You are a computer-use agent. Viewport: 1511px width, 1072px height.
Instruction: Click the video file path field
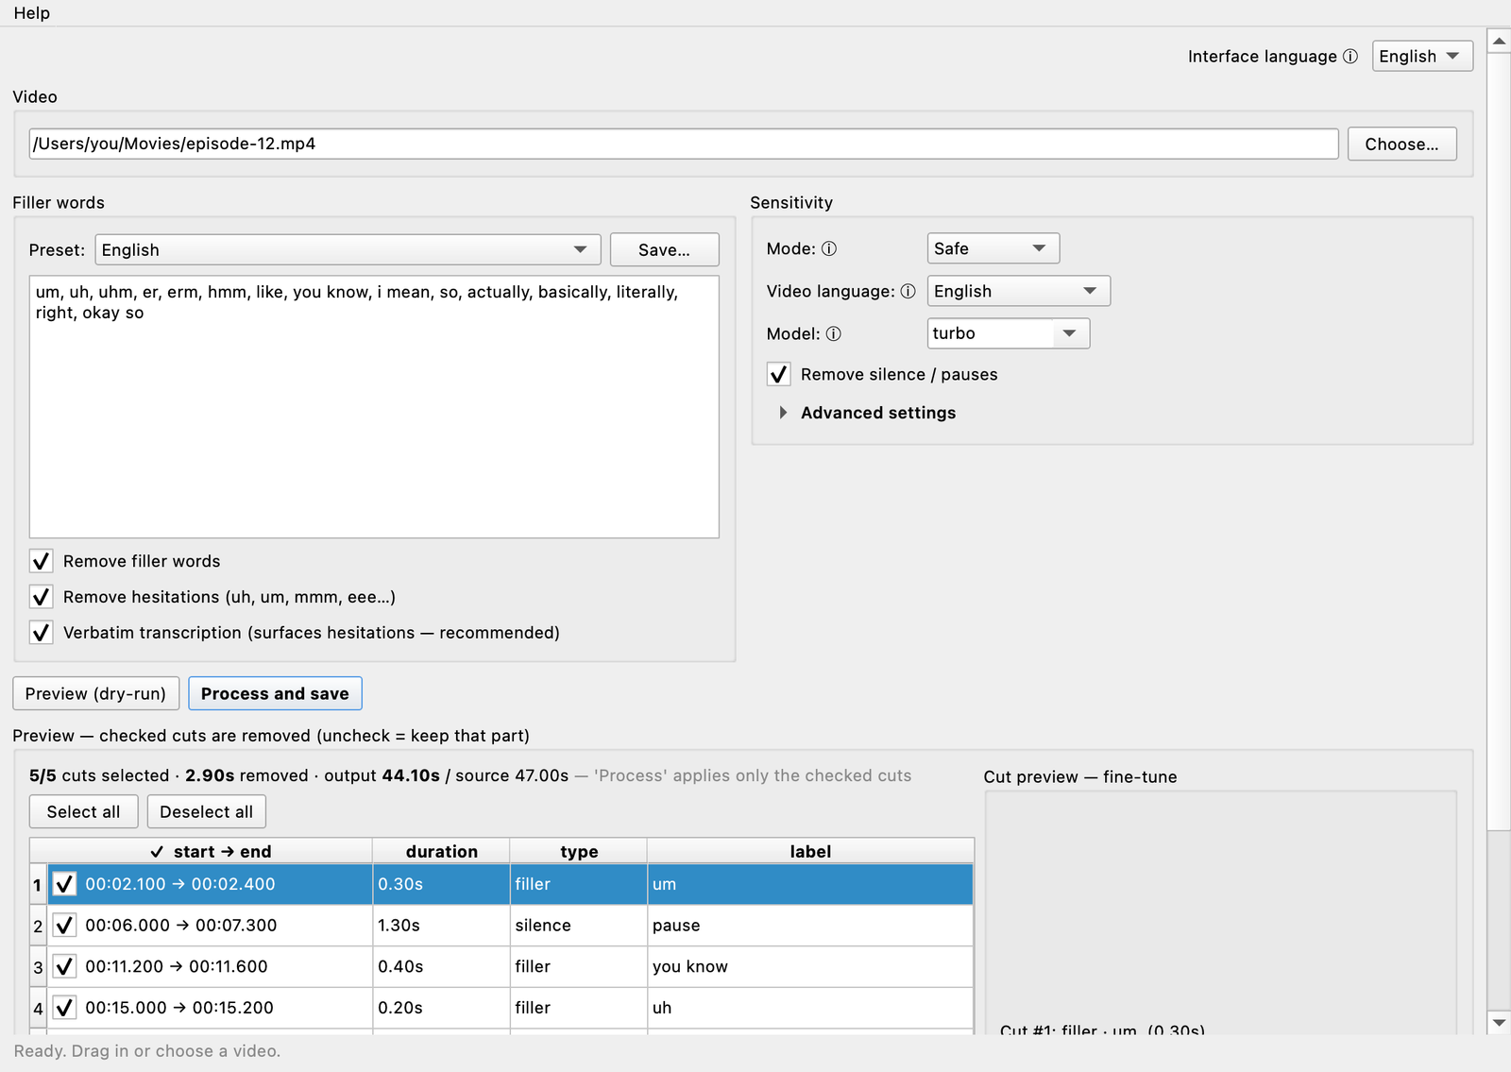pos(684,144)
